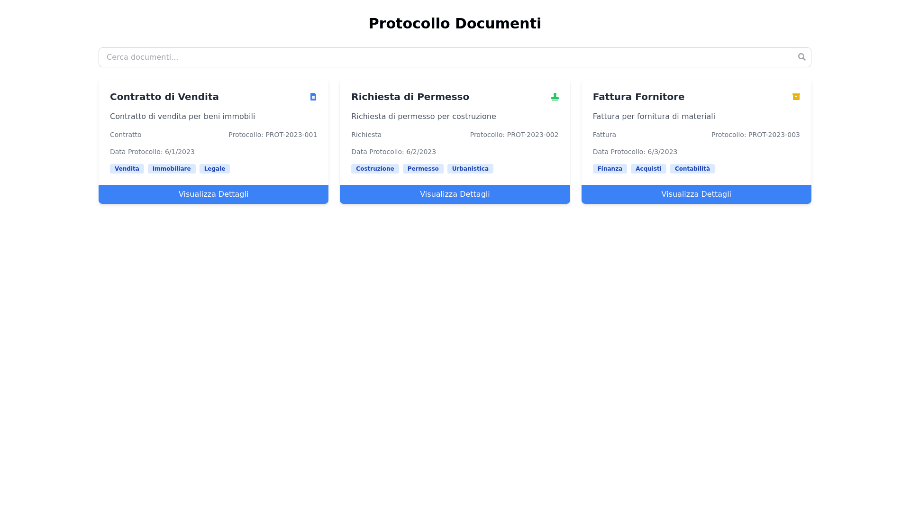Select the Permesso tag badge

(423, 169)
